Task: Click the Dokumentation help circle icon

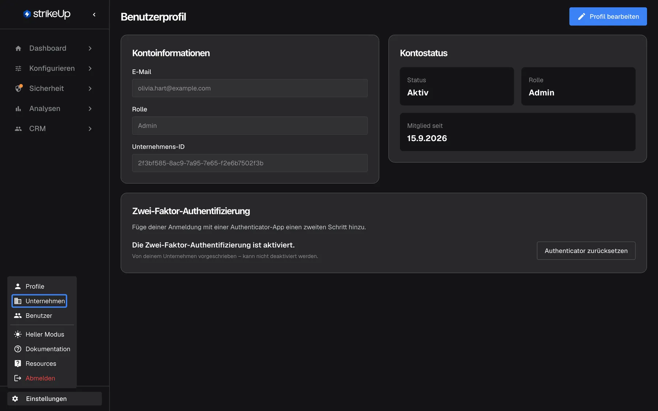Action: [18, 349]
